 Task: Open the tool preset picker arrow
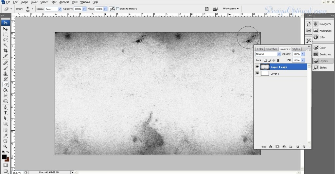[11, 9]
